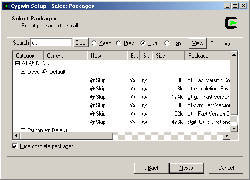
Task: Click the 'git-svn: Fast Version' package text
Action: coord(209,105)
